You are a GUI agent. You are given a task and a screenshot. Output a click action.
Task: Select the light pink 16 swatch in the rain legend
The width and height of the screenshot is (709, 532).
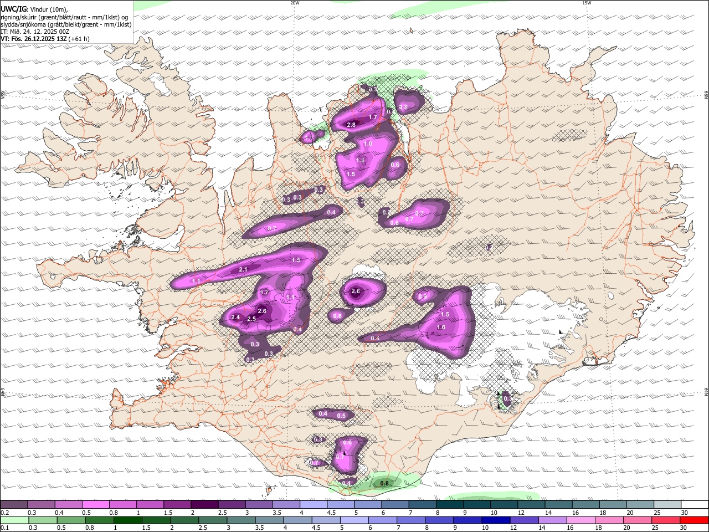[581, 520]
